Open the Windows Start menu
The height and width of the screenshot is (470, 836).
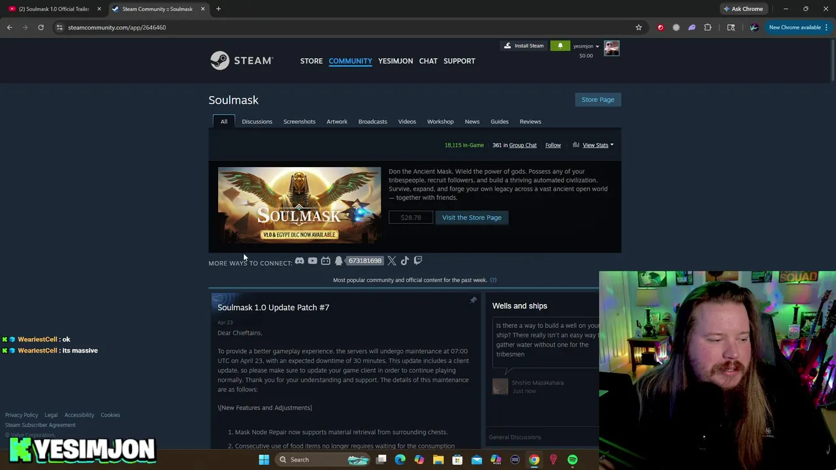(264, 460)
